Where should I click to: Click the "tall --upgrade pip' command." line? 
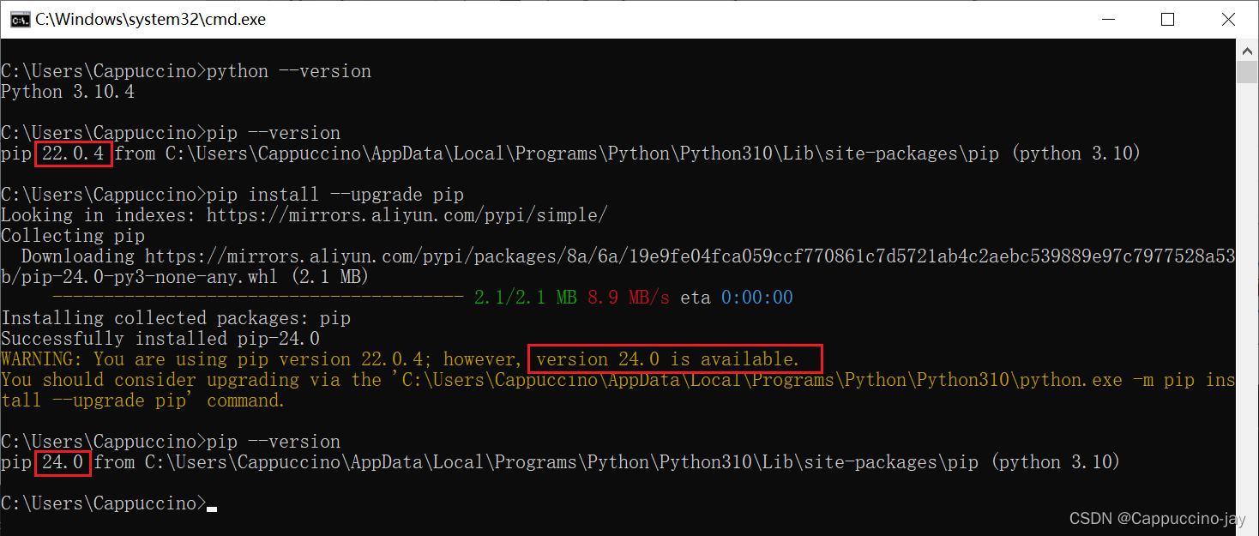click(x=143, y=400)
